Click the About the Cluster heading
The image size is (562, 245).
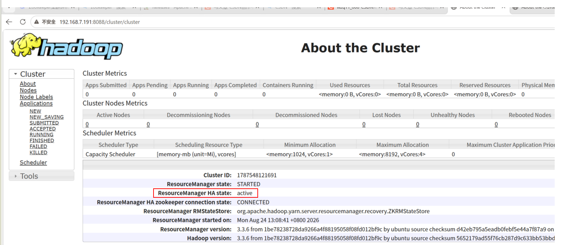(361, 48)
